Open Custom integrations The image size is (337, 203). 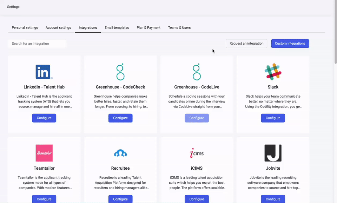(x=290, y=43)
